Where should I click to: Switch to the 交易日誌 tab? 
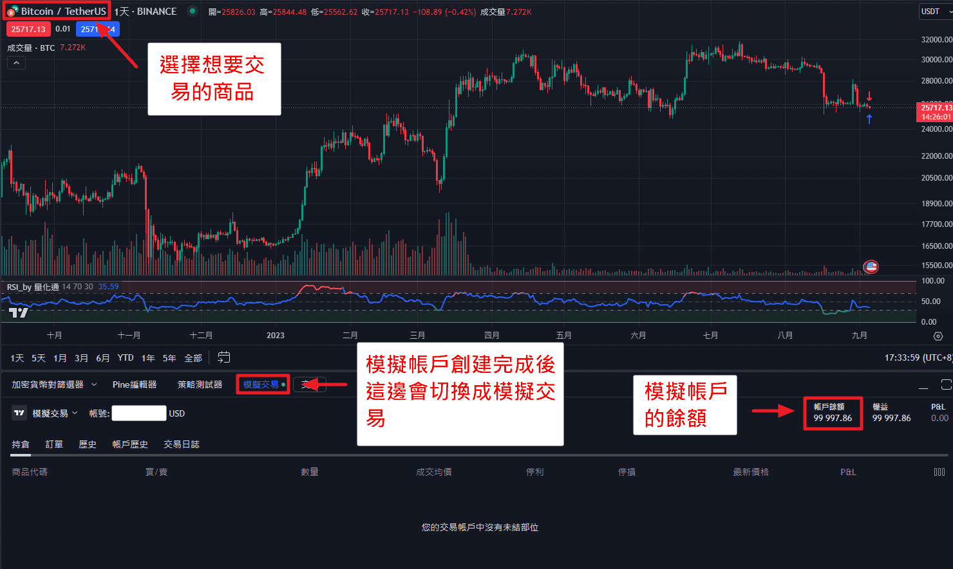click(x=182, y=444)
